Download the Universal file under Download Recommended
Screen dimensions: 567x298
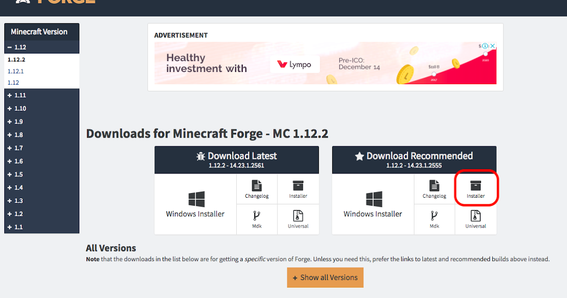coord(476,219)
